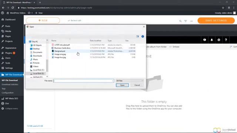The image size is (237, 133).
Task: Click the browser address bar
Action: tap(118, 8)
